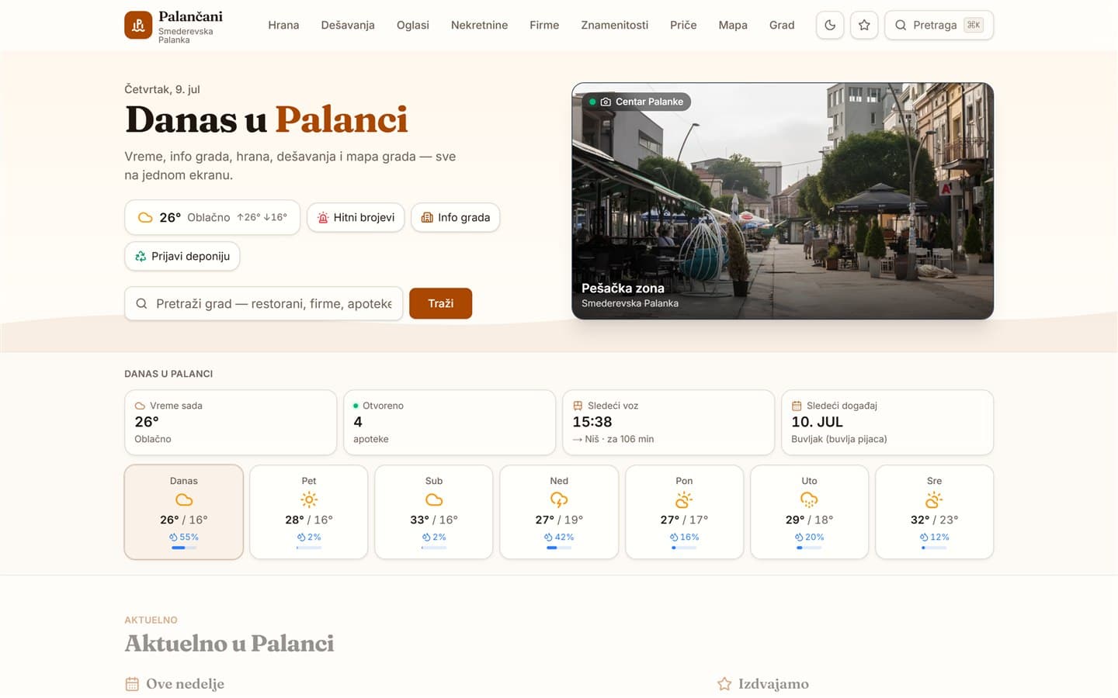The height and width of the screenshot is (698, 1118).
Task: Click the rain cloud icon on Uto card
Action: [809, 499]
